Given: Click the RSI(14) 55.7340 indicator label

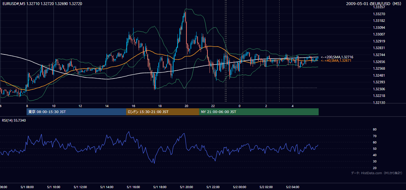Looking at the screenshot, I should point(14,120).
